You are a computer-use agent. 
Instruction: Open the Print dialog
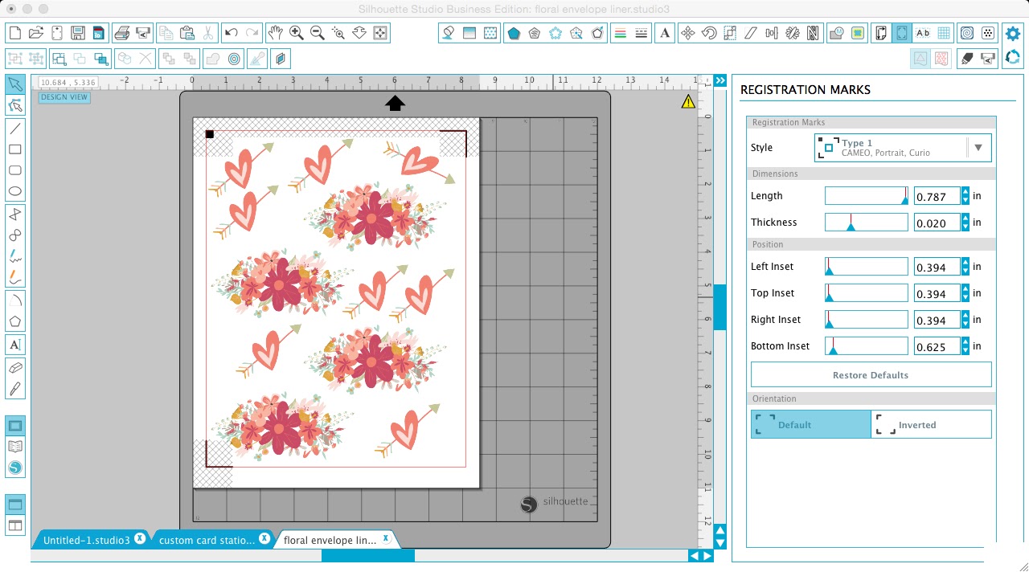[x=124, y=33]
